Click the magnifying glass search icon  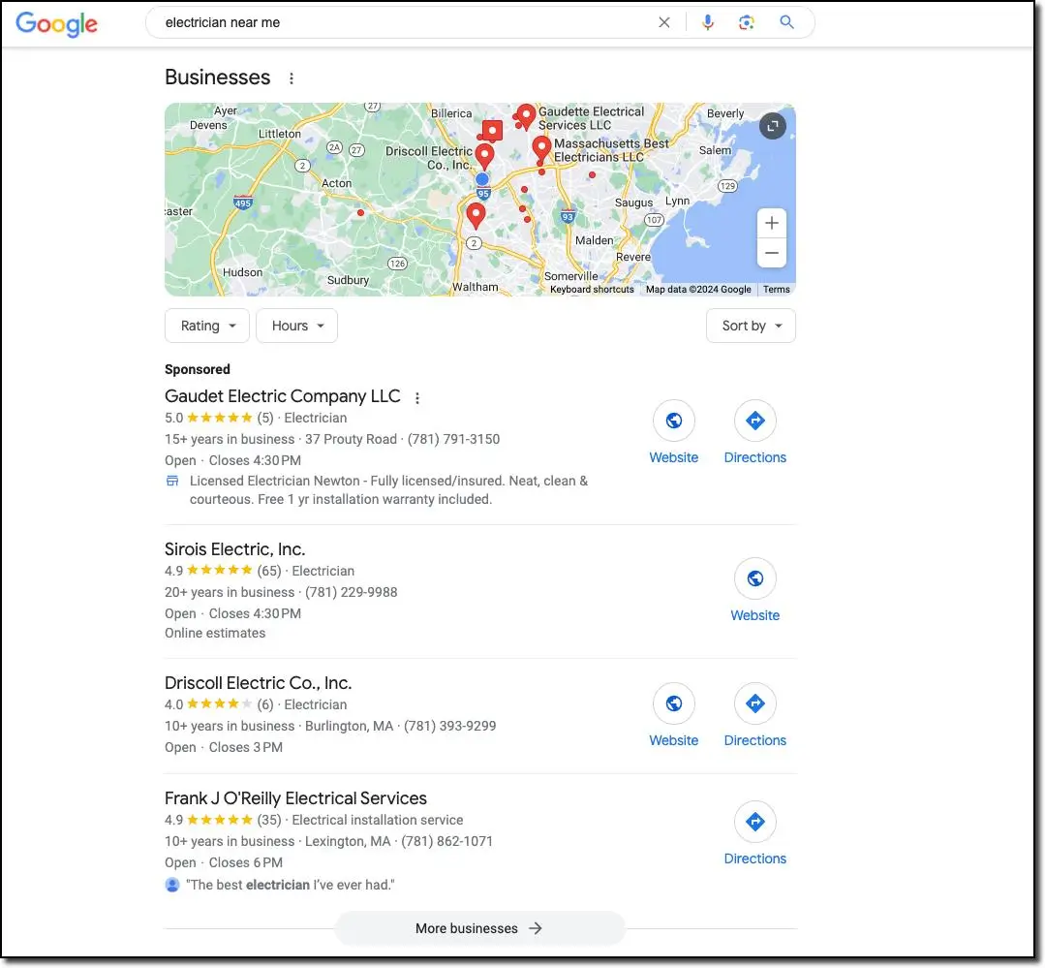786,22
